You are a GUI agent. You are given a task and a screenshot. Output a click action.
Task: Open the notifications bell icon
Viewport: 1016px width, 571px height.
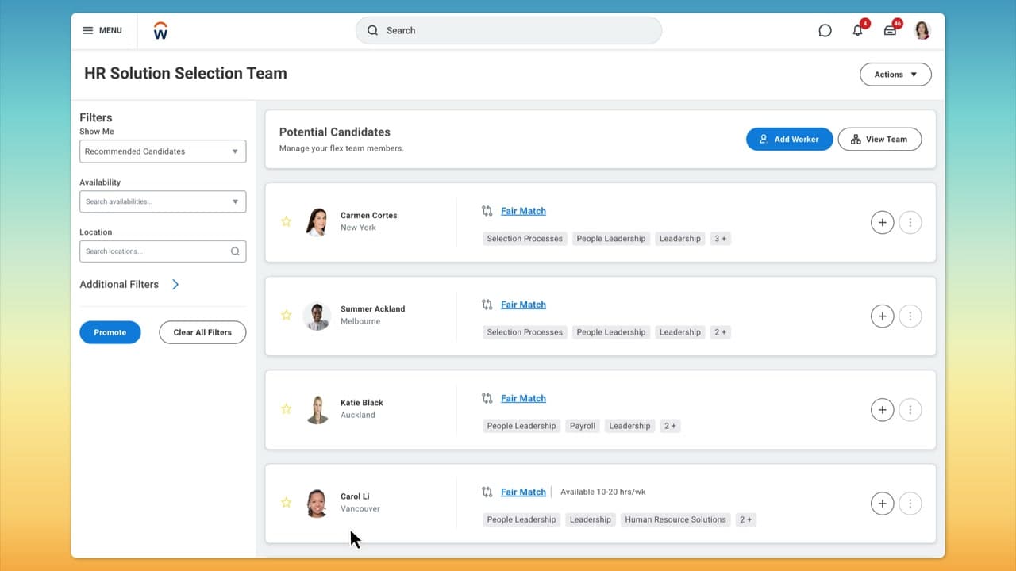tap(857, 31)
